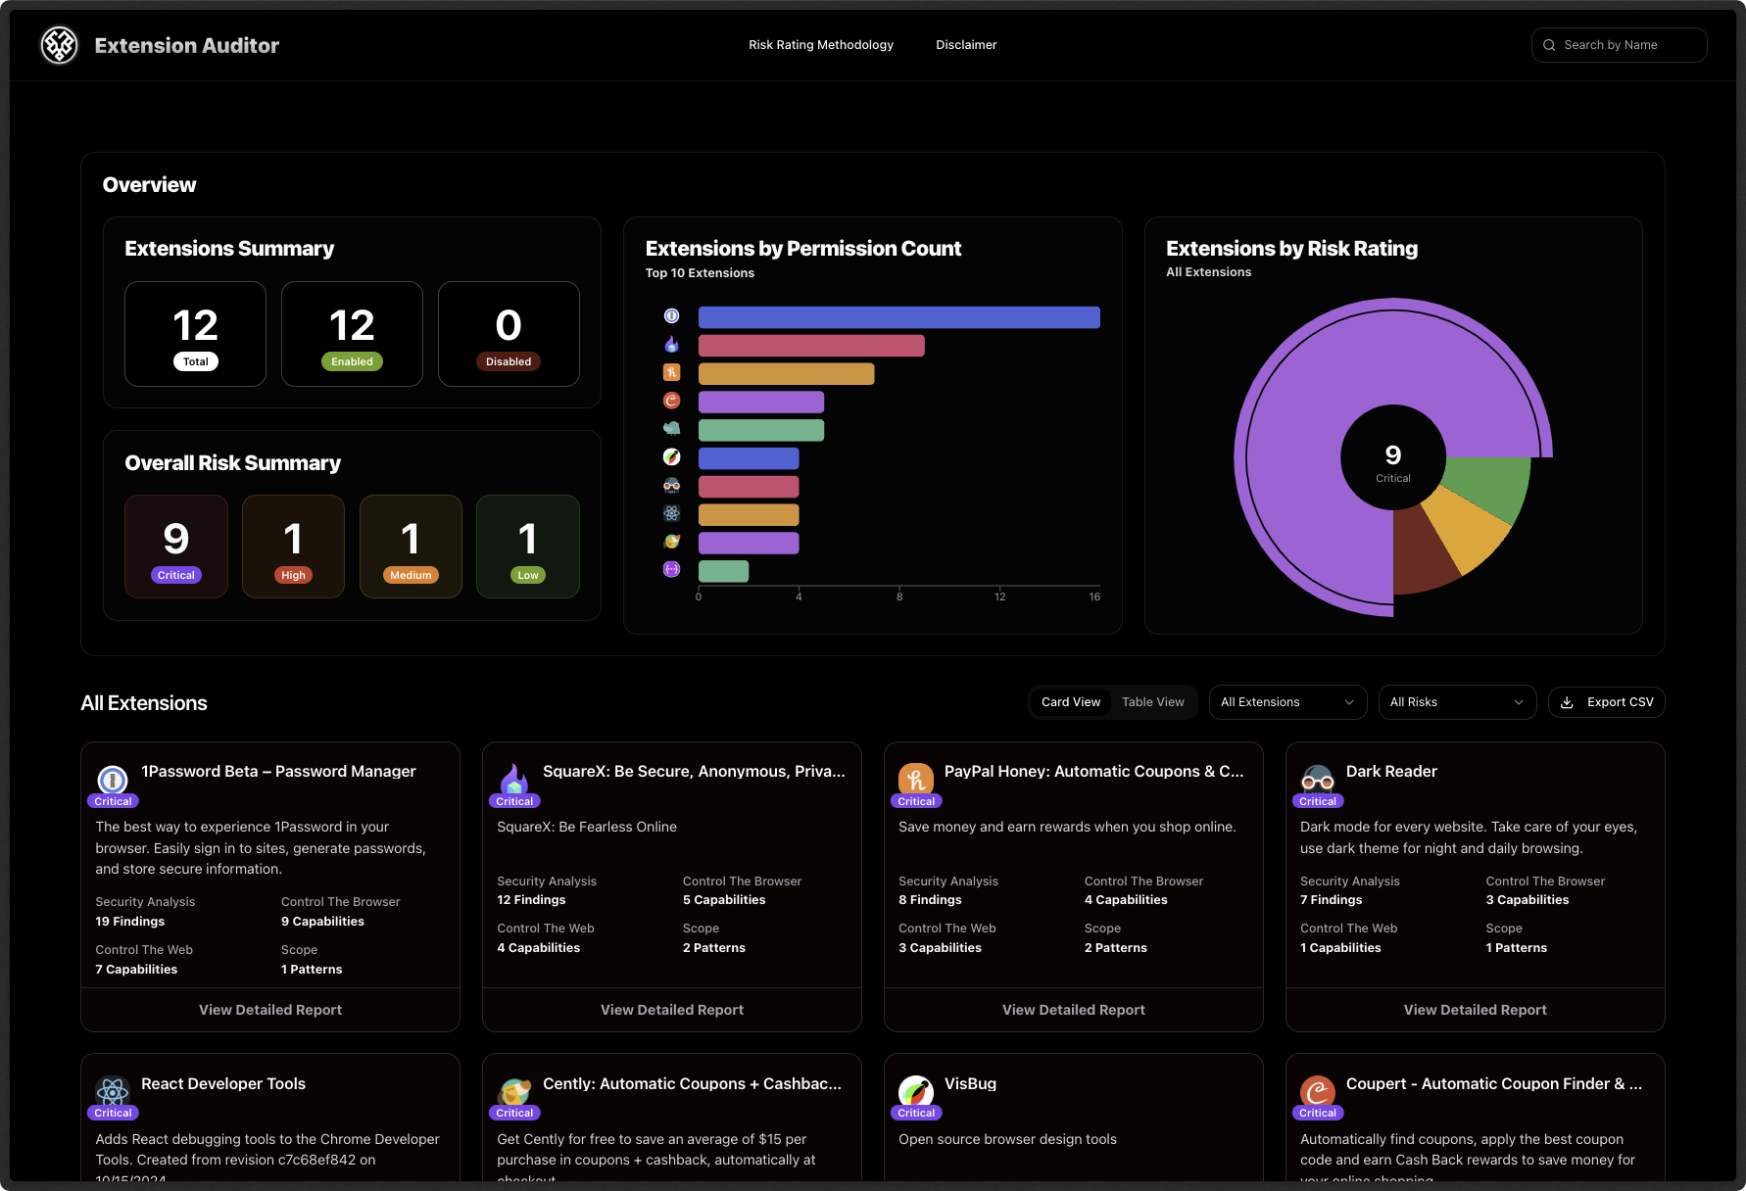Viewport: 1746px width, 1191px height.
Task: Click the Export CSV button
Action: pos(1606,702)
